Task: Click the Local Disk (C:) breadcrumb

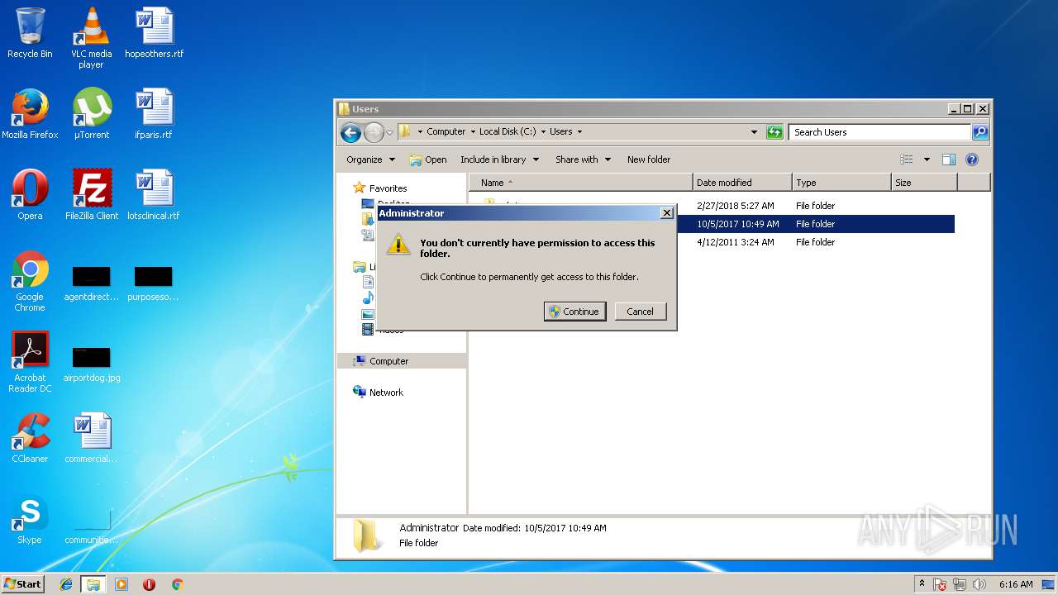Action: pyautogui.click(x=508, y=131)
